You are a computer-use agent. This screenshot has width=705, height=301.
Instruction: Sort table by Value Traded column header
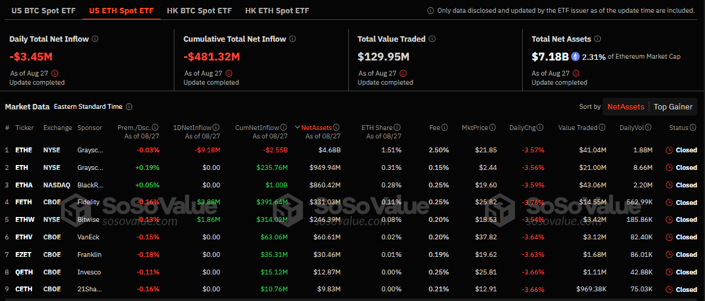pos(578,128)
